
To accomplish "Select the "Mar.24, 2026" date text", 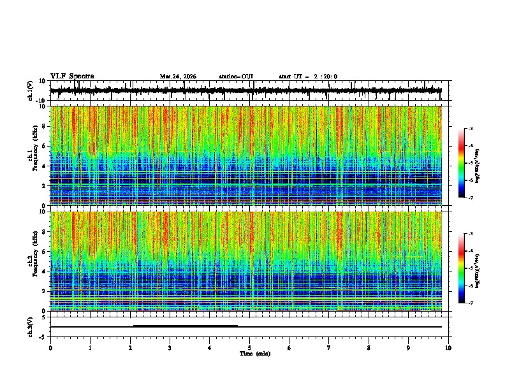I will coord(178,76).
